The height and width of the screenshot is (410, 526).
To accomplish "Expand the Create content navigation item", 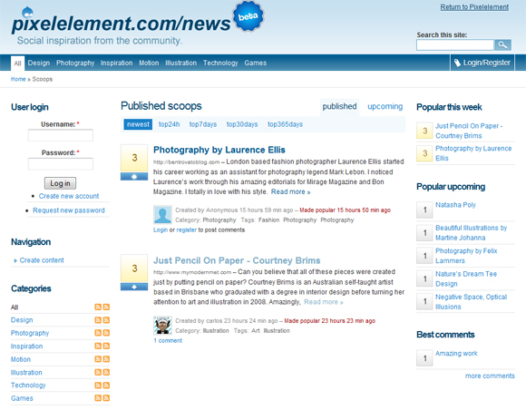I will (x=42, y=260).
